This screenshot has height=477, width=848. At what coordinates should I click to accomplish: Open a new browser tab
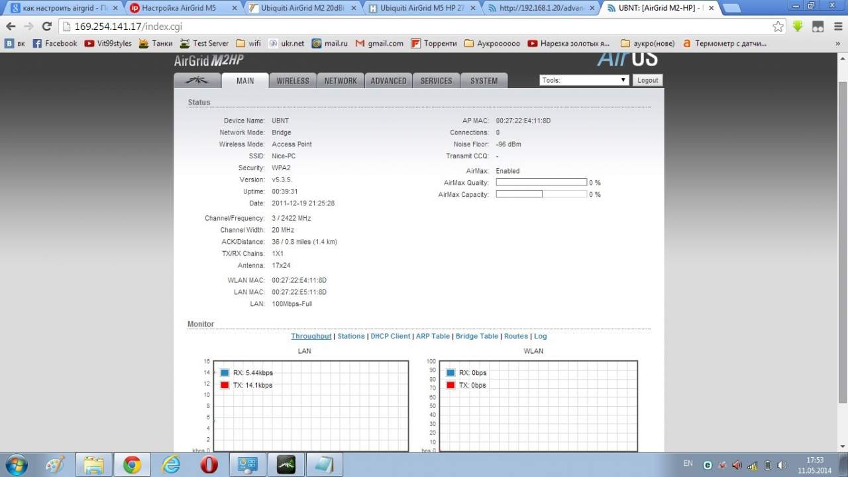coord(731,8)
